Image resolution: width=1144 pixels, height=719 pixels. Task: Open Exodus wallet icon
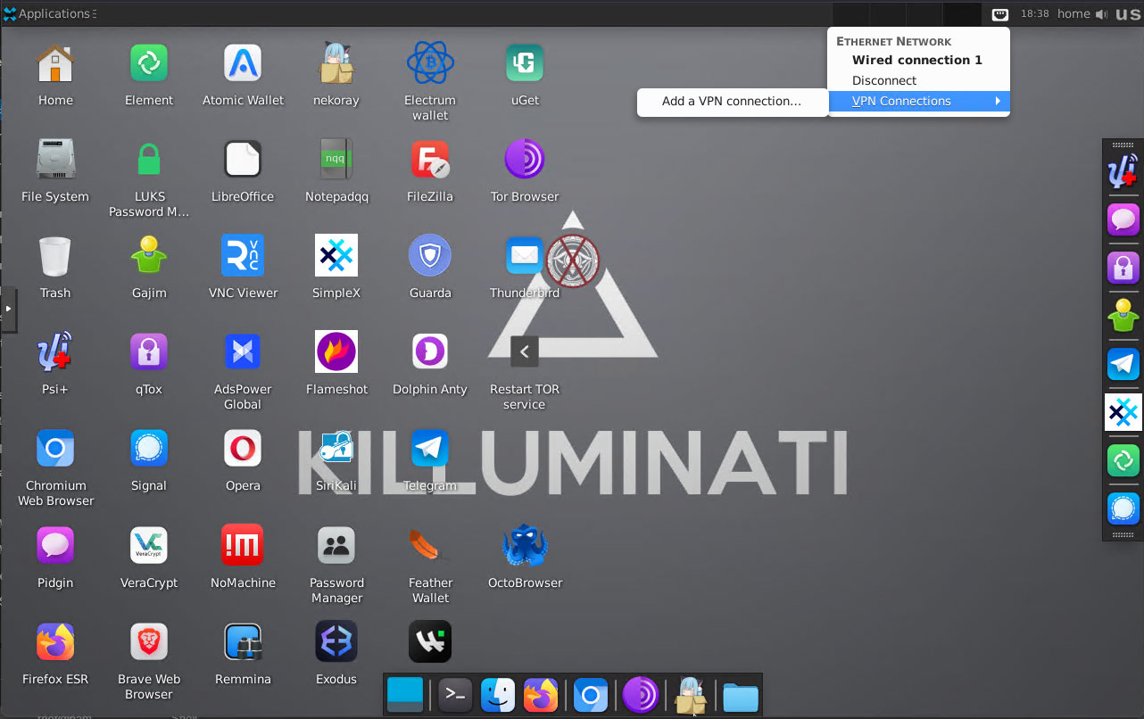(336, 641)
